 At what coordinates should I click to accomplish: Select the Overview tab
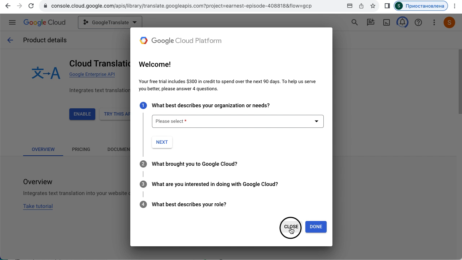pyautogui.click(x=43, y=149)
